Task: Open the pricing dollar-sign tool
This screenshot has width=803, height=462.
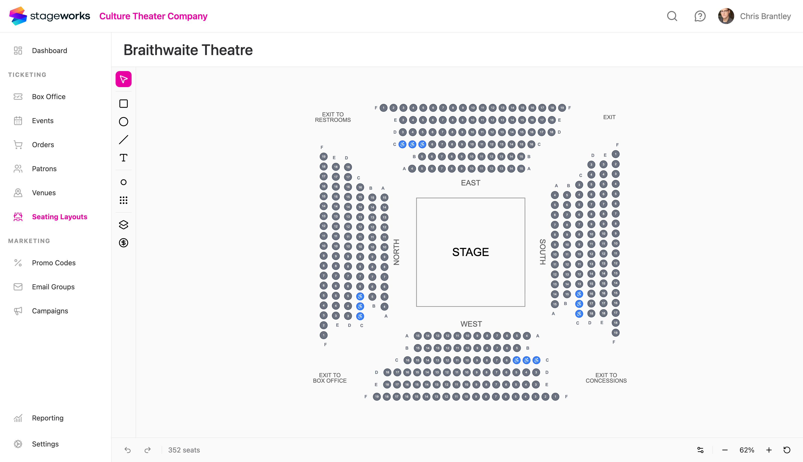Action: (x=123, y=243)
